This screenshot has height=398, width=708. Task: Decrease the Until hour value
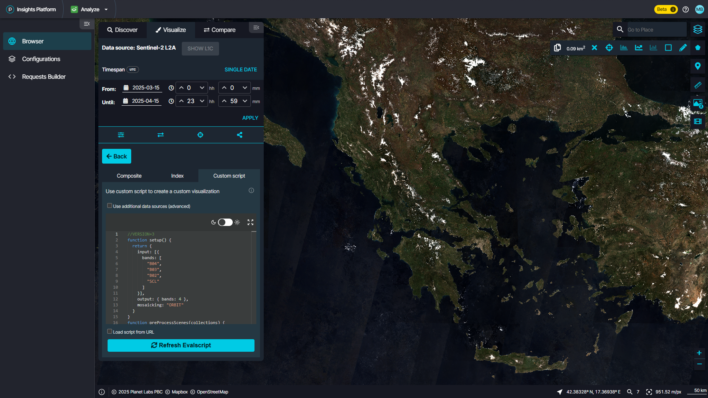click(202, 101)
